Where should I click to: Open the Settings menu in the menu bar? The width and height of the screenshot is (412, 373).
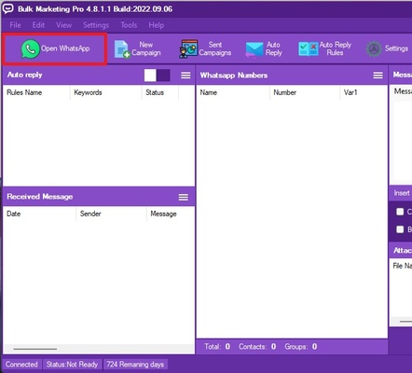pos(96,25)
